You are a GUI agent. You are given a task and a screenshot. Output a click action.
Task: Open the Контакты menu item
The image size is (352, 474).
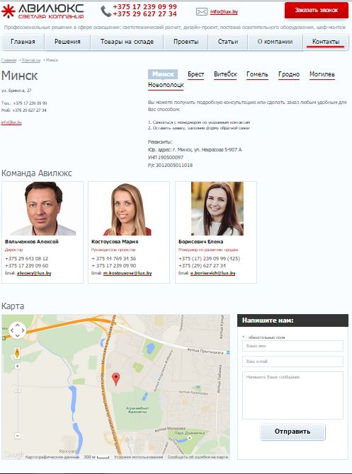326,42
